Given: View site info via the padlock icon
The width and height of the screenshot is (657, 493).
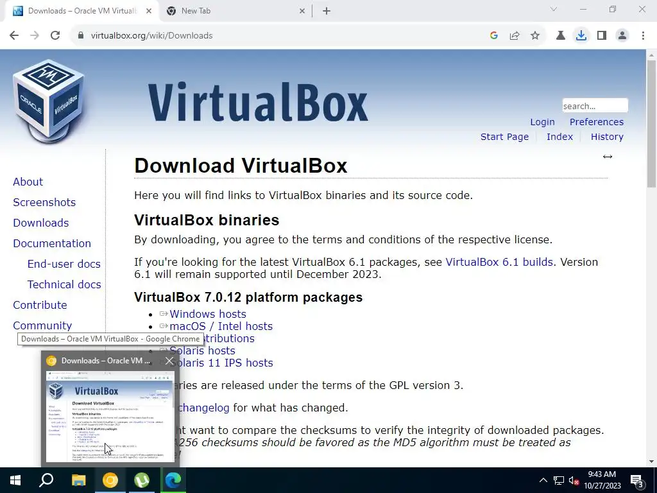Looking at the screenshot, I should click(x=81, y=36).
